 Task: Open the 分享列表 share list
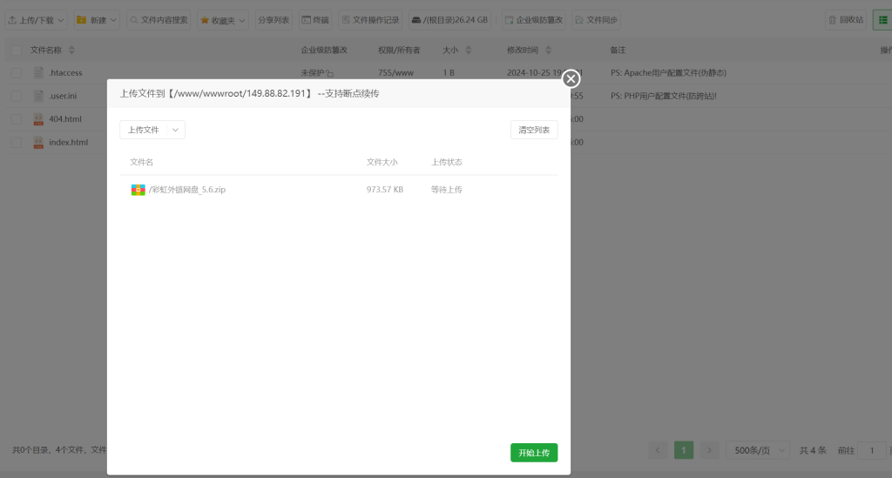[x=274, y=19]
